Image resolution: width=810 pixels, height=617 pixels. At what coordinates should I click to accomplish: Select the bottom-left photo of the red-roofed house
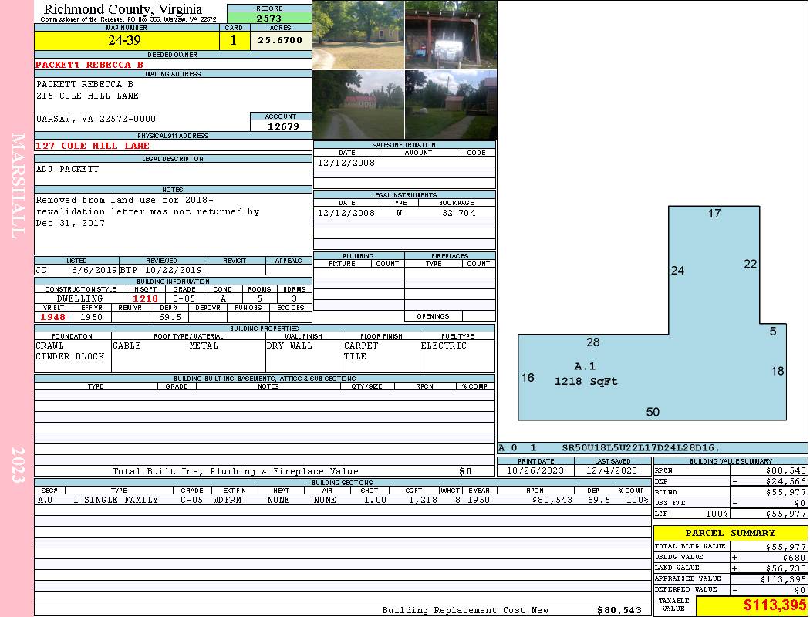tap(358, 105)
